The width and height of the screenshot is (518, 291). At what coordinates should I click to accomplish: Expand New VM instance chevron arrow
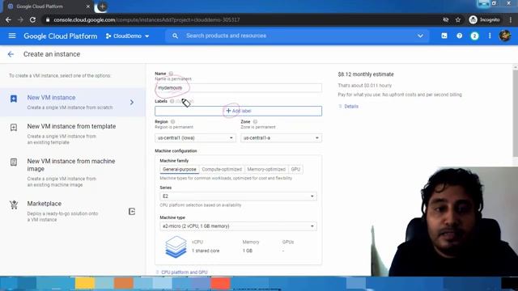tap(131, 103)
